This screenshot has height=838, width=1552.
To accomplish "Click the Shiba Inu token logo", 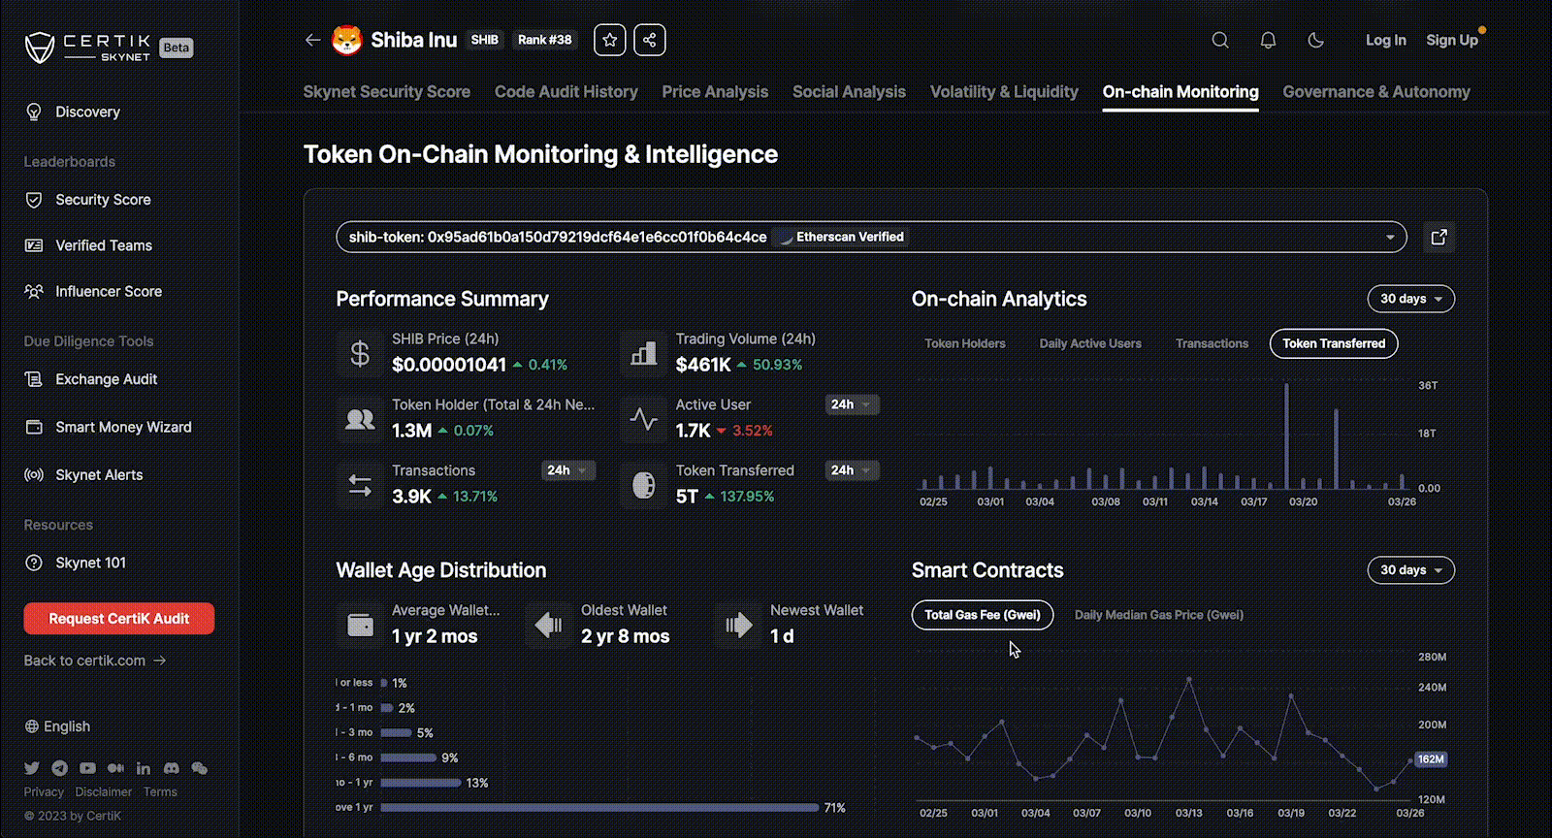I will click(347, 40).
